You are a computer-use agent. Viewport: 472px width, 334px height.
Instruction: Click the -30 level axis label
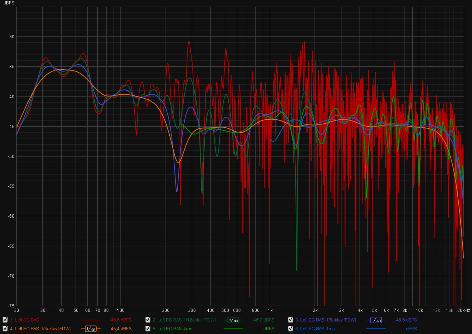tap(11, 37)
